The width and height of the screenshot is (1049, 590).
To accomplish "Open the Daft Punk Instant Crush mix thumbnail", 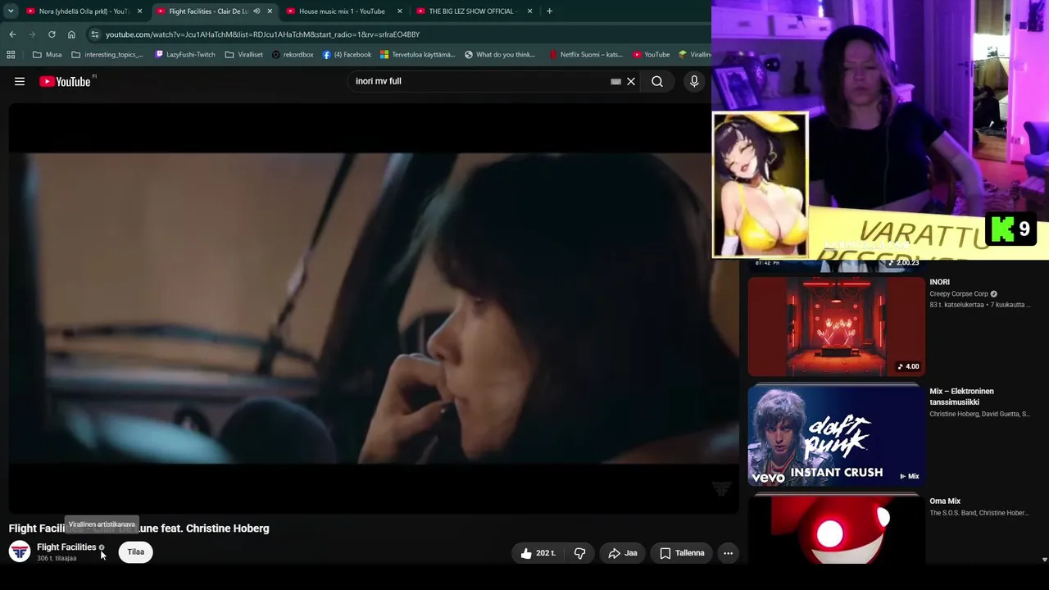I will point(836,436).
